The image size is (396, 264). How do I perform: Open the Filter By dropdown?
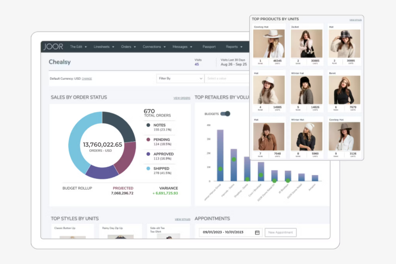coord(180,78)
